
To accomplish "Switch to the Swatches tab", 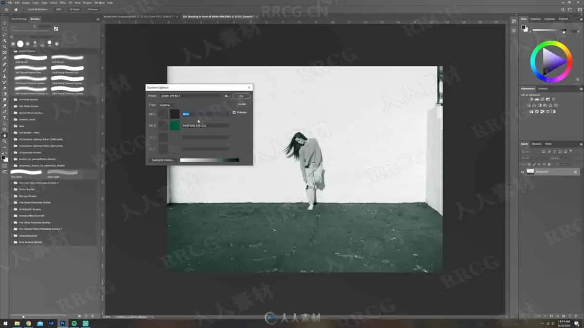I will [x=535, y=19].
